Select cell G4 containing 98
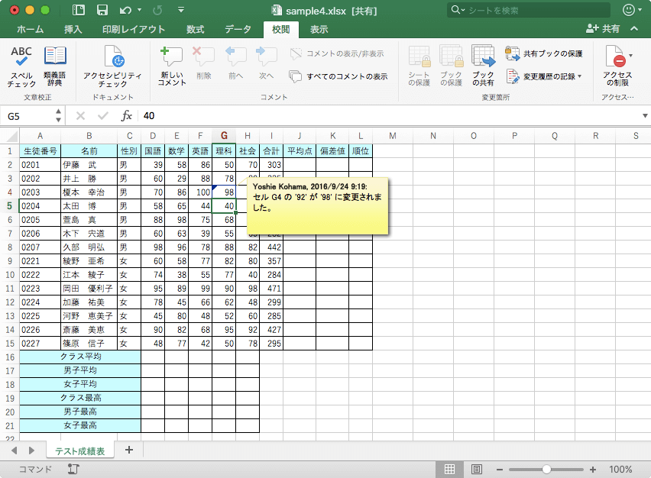Viewport: 651px width, 478px height. (224, 192)
